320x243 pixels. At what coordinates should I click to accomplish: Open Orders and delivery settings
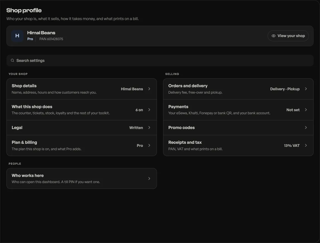[x=238, y=89]
